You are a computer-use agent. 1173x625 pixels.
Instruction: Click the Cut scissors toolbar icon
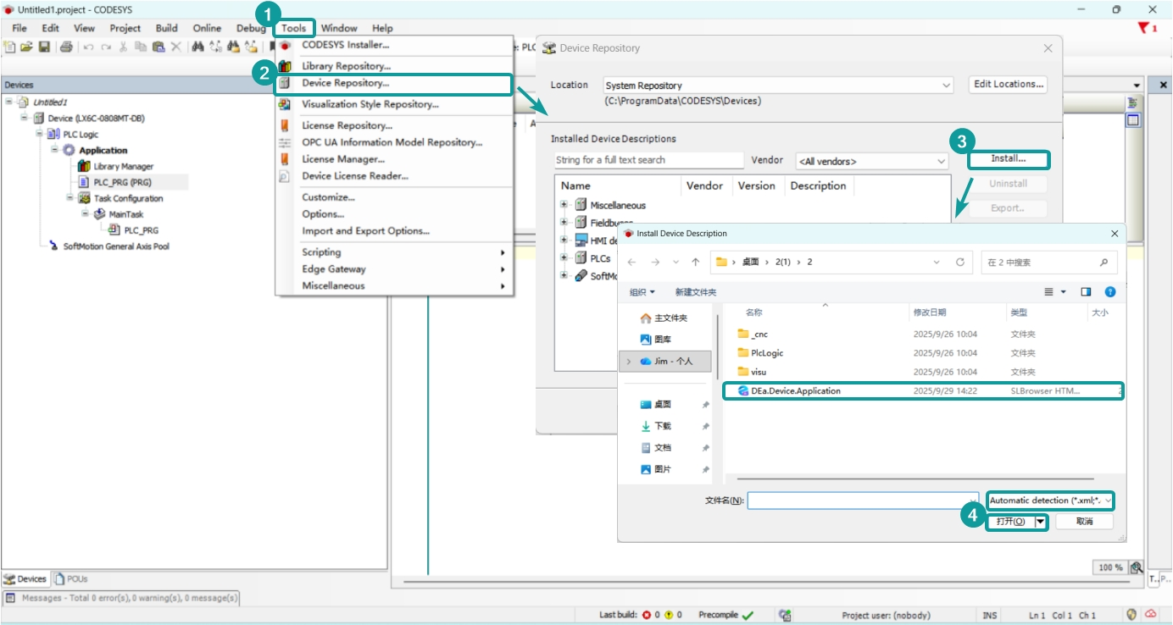pyautogui.click(x=124, y=47)
